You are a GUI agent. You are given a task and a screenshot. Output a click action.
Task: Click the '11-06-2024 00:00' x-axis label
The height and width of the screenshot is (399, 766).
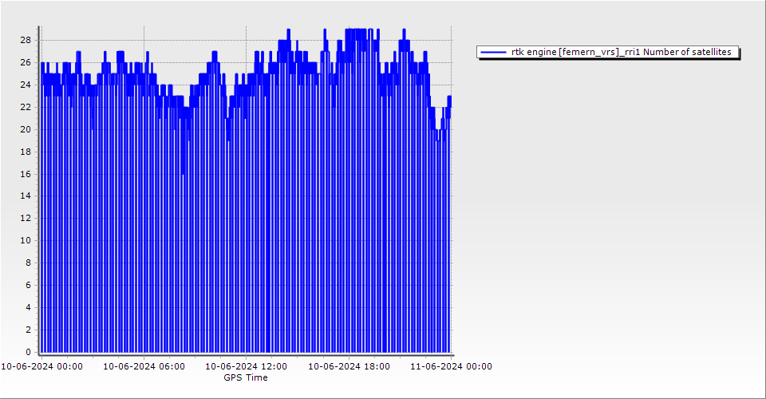451,367
